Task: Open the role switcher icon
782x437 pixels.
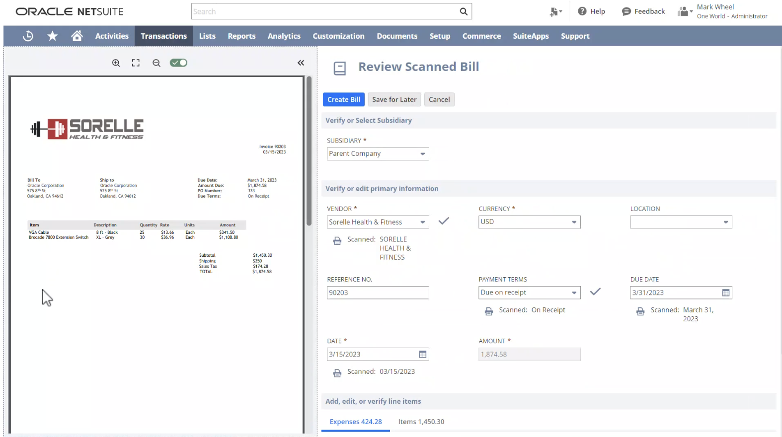Action: [685, 11]
